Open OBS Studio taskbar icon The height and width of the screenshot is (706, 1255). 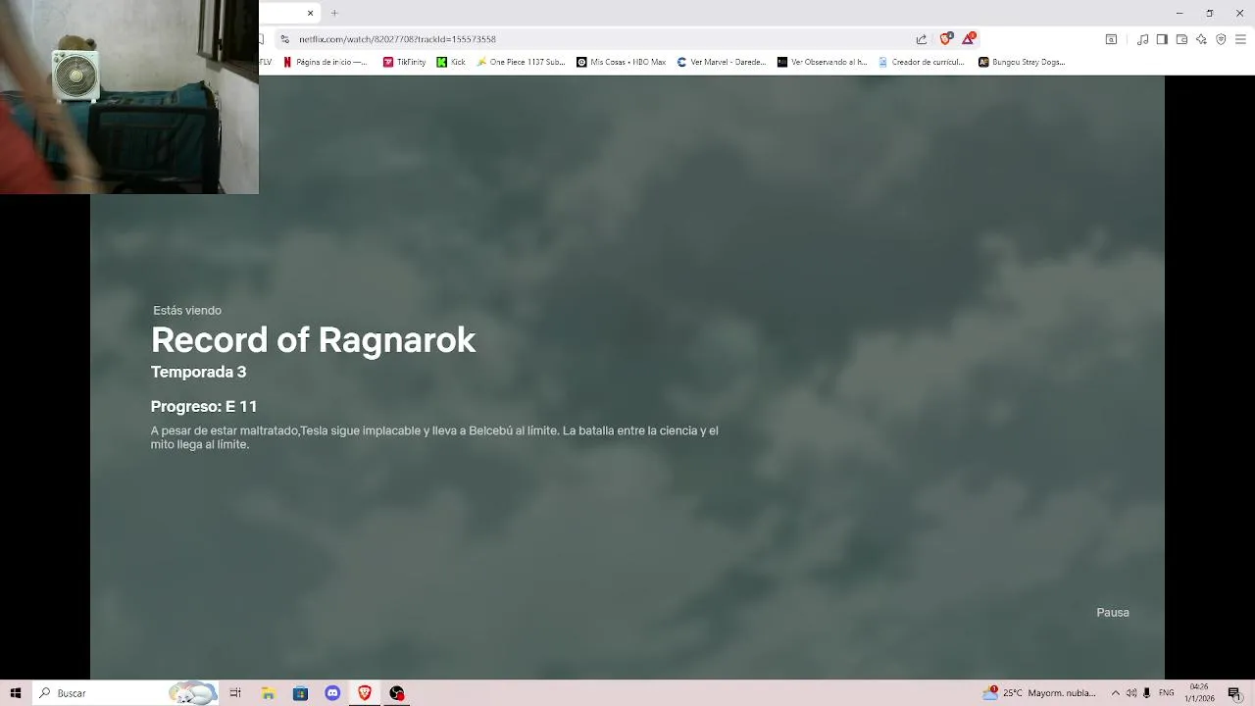coord(397,693)
